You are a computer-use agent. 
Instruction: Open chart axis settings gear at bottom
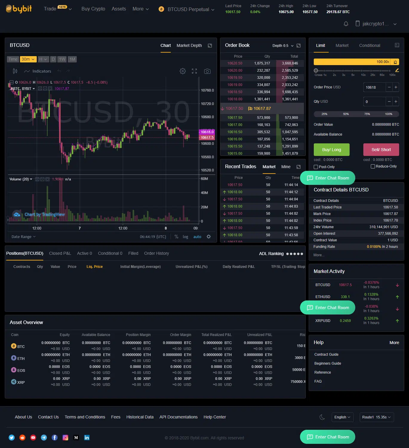point(209,237)
